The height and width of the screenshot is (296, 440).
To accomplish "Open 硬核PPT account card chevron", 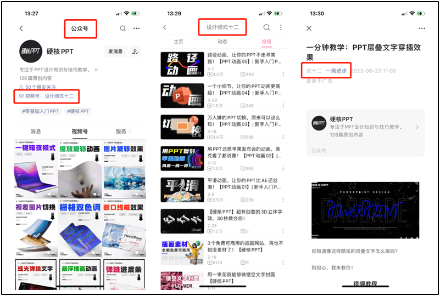I will click(x=417, y=127).
